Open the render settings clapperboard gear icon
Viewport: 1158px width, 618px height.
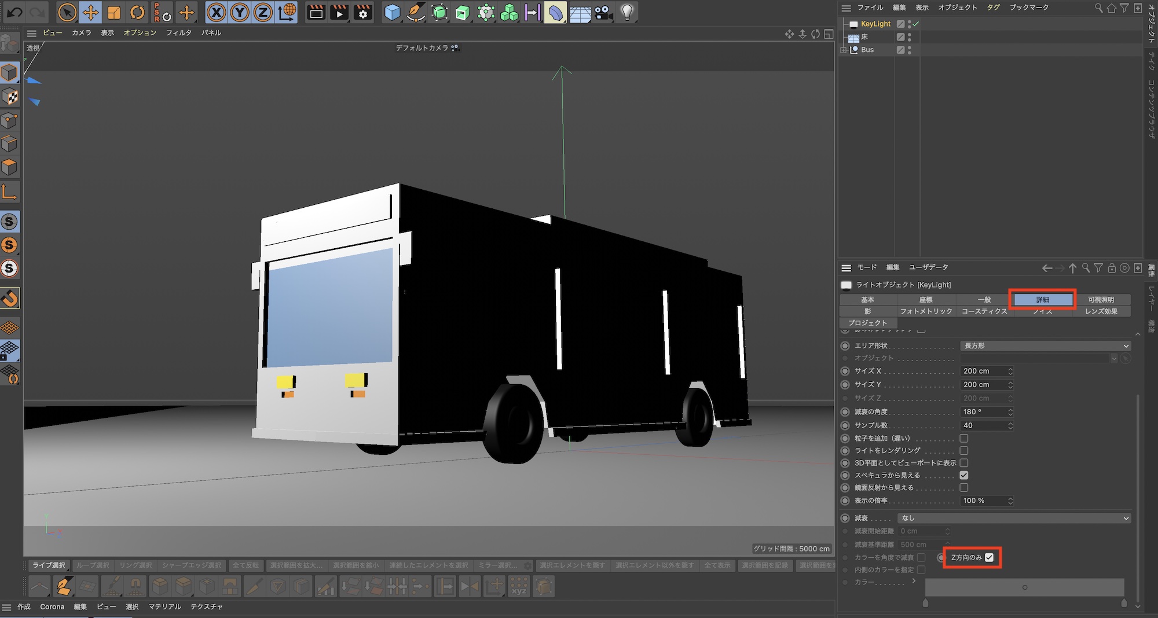pyautogui.click(x=363, y=12)
